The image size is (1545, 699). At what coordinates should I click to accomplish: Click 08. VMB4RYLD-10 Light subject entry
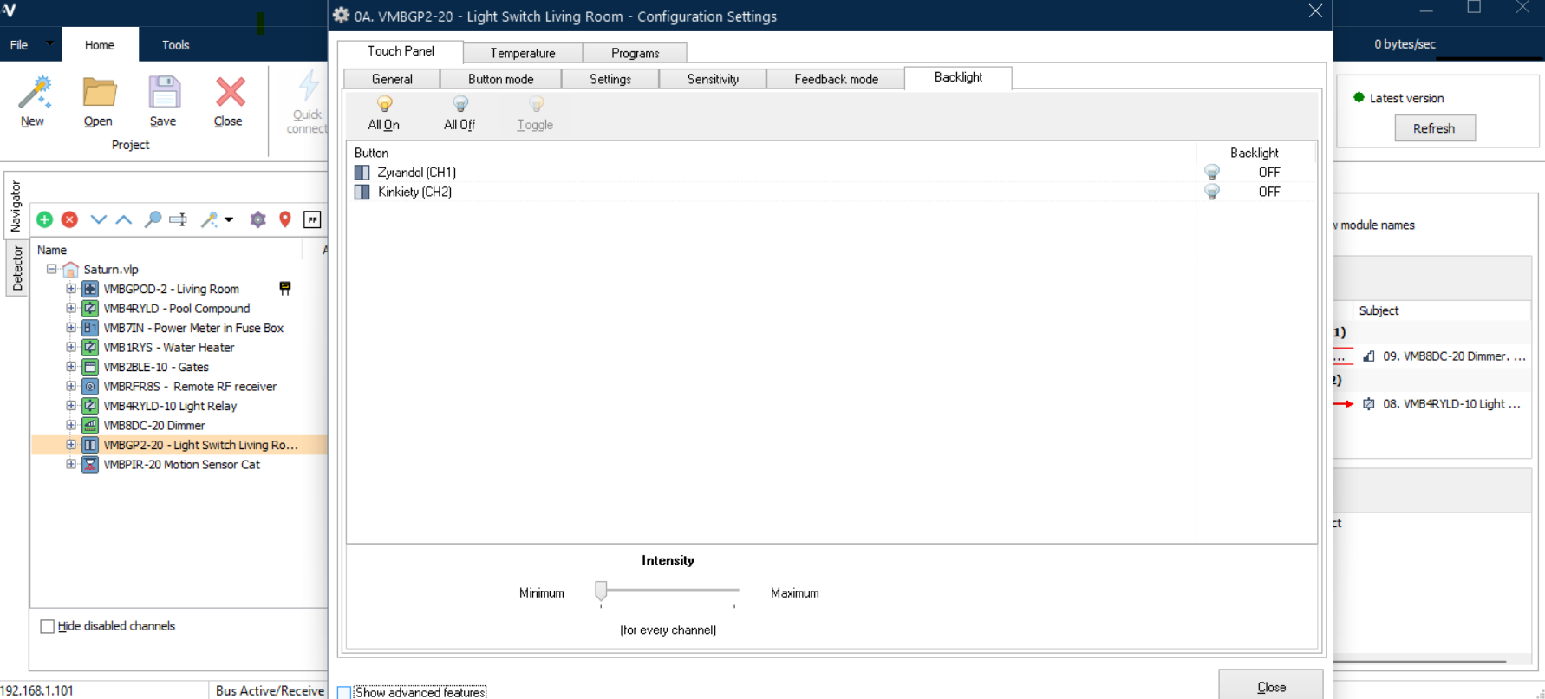[x=1441, y=403]
